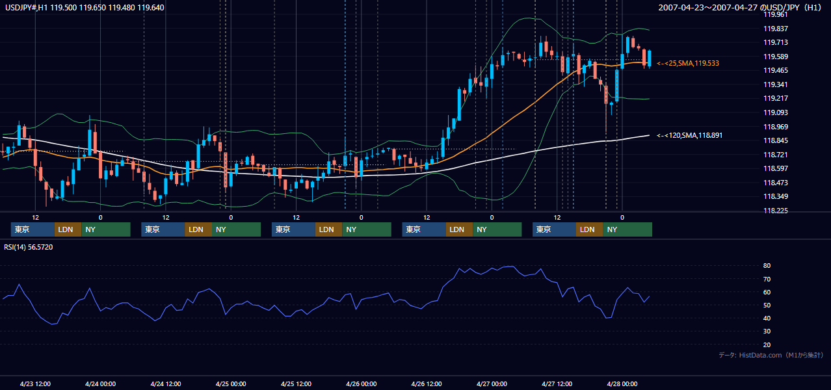Screen dimensions: 831x390
Task: Click the RSI 50 level label
Action: [767, 305]
